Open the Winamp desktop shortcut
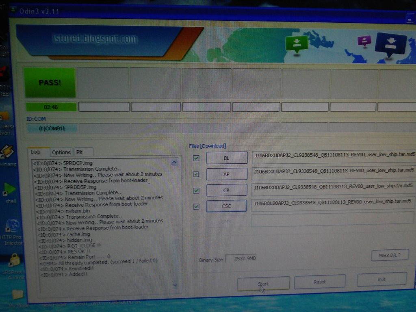416x312 pixels. coord(7,153)
